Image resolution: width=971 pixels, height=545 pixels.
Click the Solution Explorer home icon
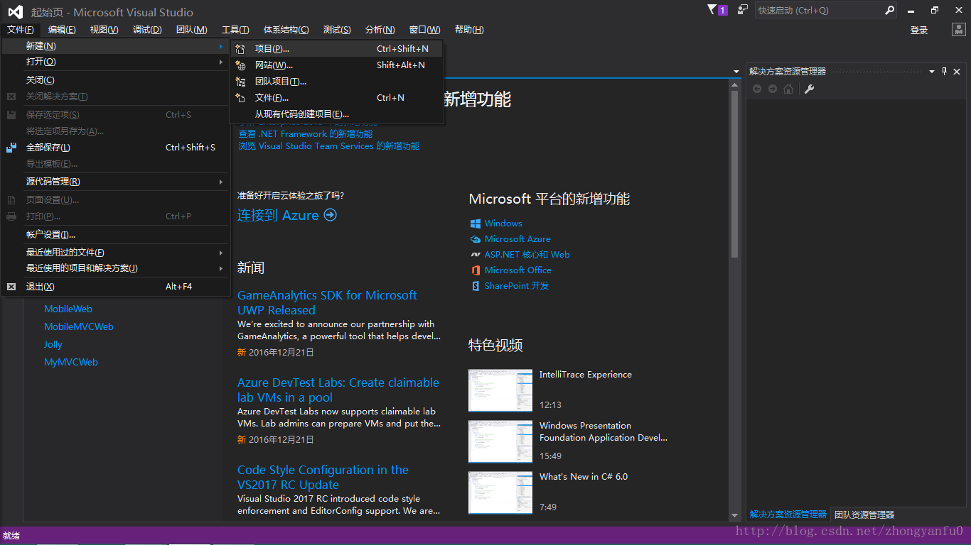[788, 89]
